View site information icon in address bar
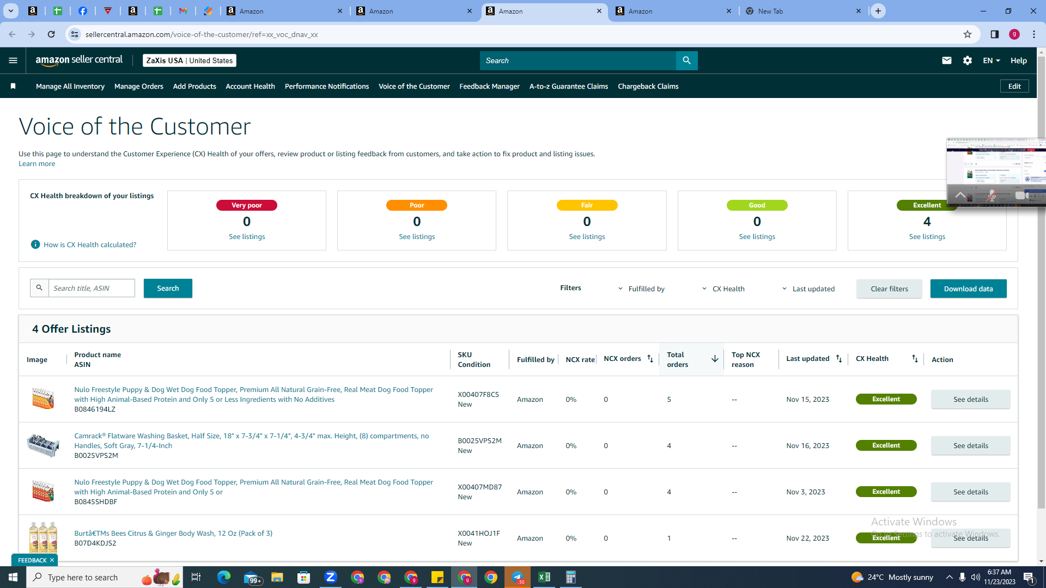The width and height of the screenshot is (1046, 588). click(x=75, y=34)
